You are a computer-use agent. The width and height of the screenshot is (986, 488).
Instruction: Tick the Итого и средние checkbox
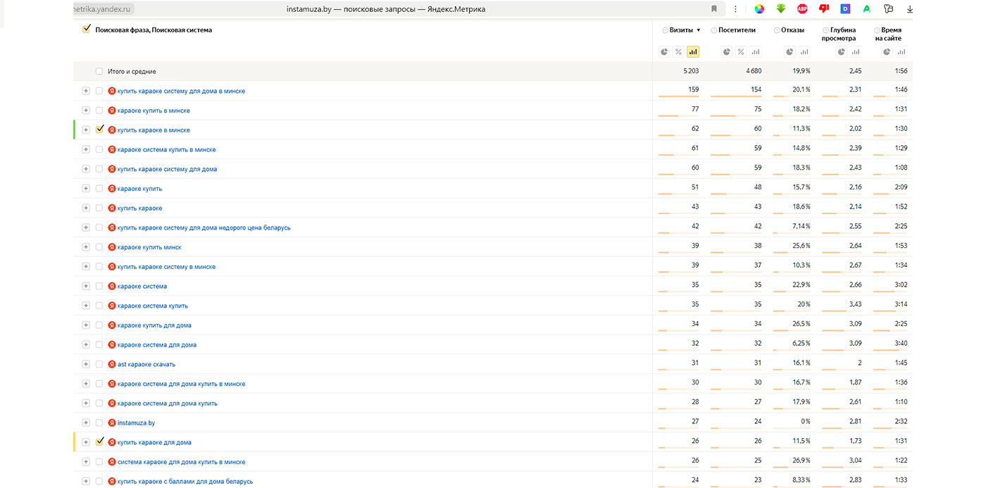coord(99,71)
